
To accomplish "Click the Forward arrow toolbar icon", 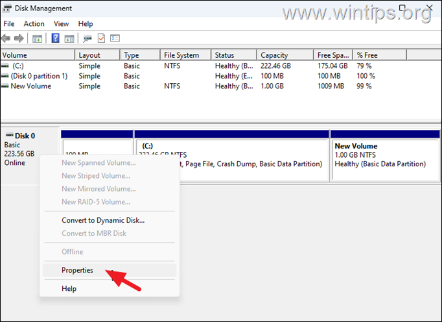I will [20, 39].
